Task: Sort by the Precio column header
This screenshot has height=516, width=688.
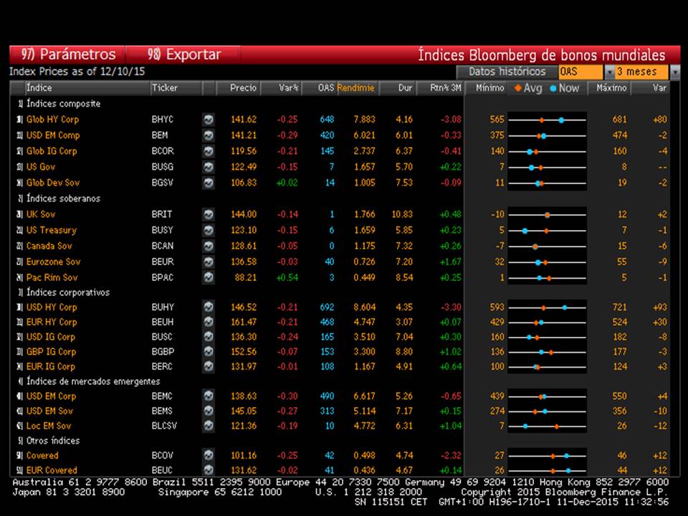Action: coord(238,87)
